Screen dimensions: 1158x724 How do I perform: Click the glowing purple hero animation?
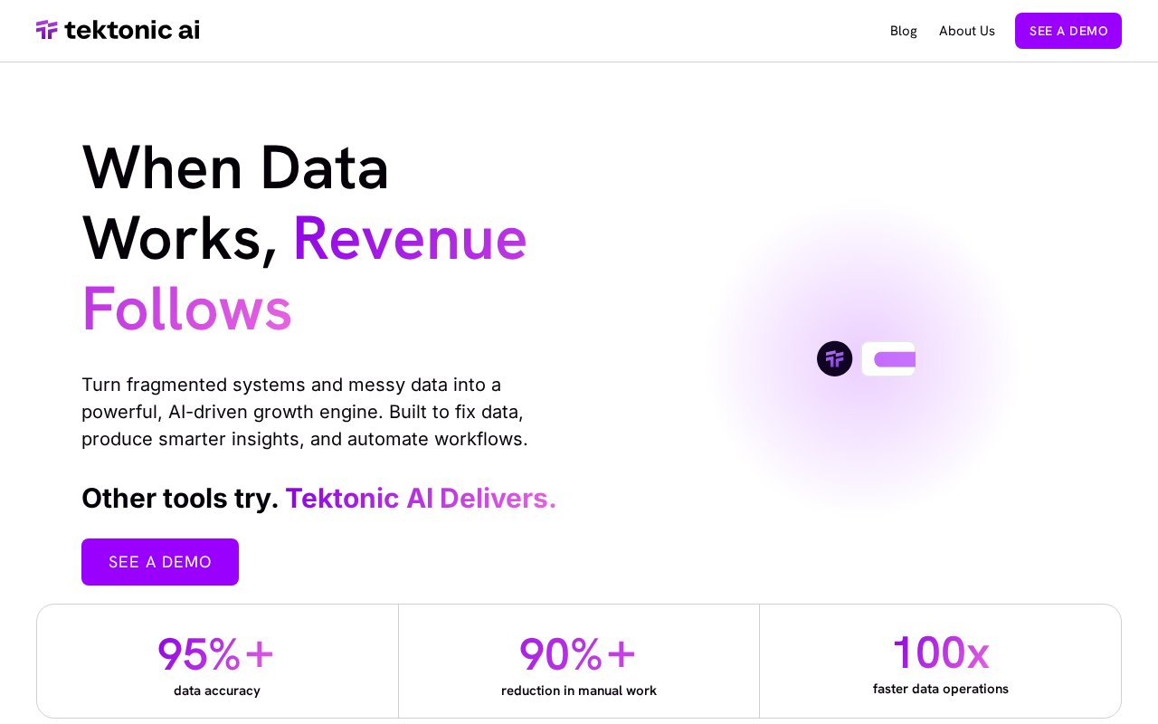[x=864, y=358]
